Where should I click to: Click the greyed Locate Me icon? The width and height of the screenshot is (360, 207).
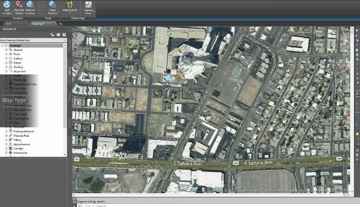click(x=41, y=4)
